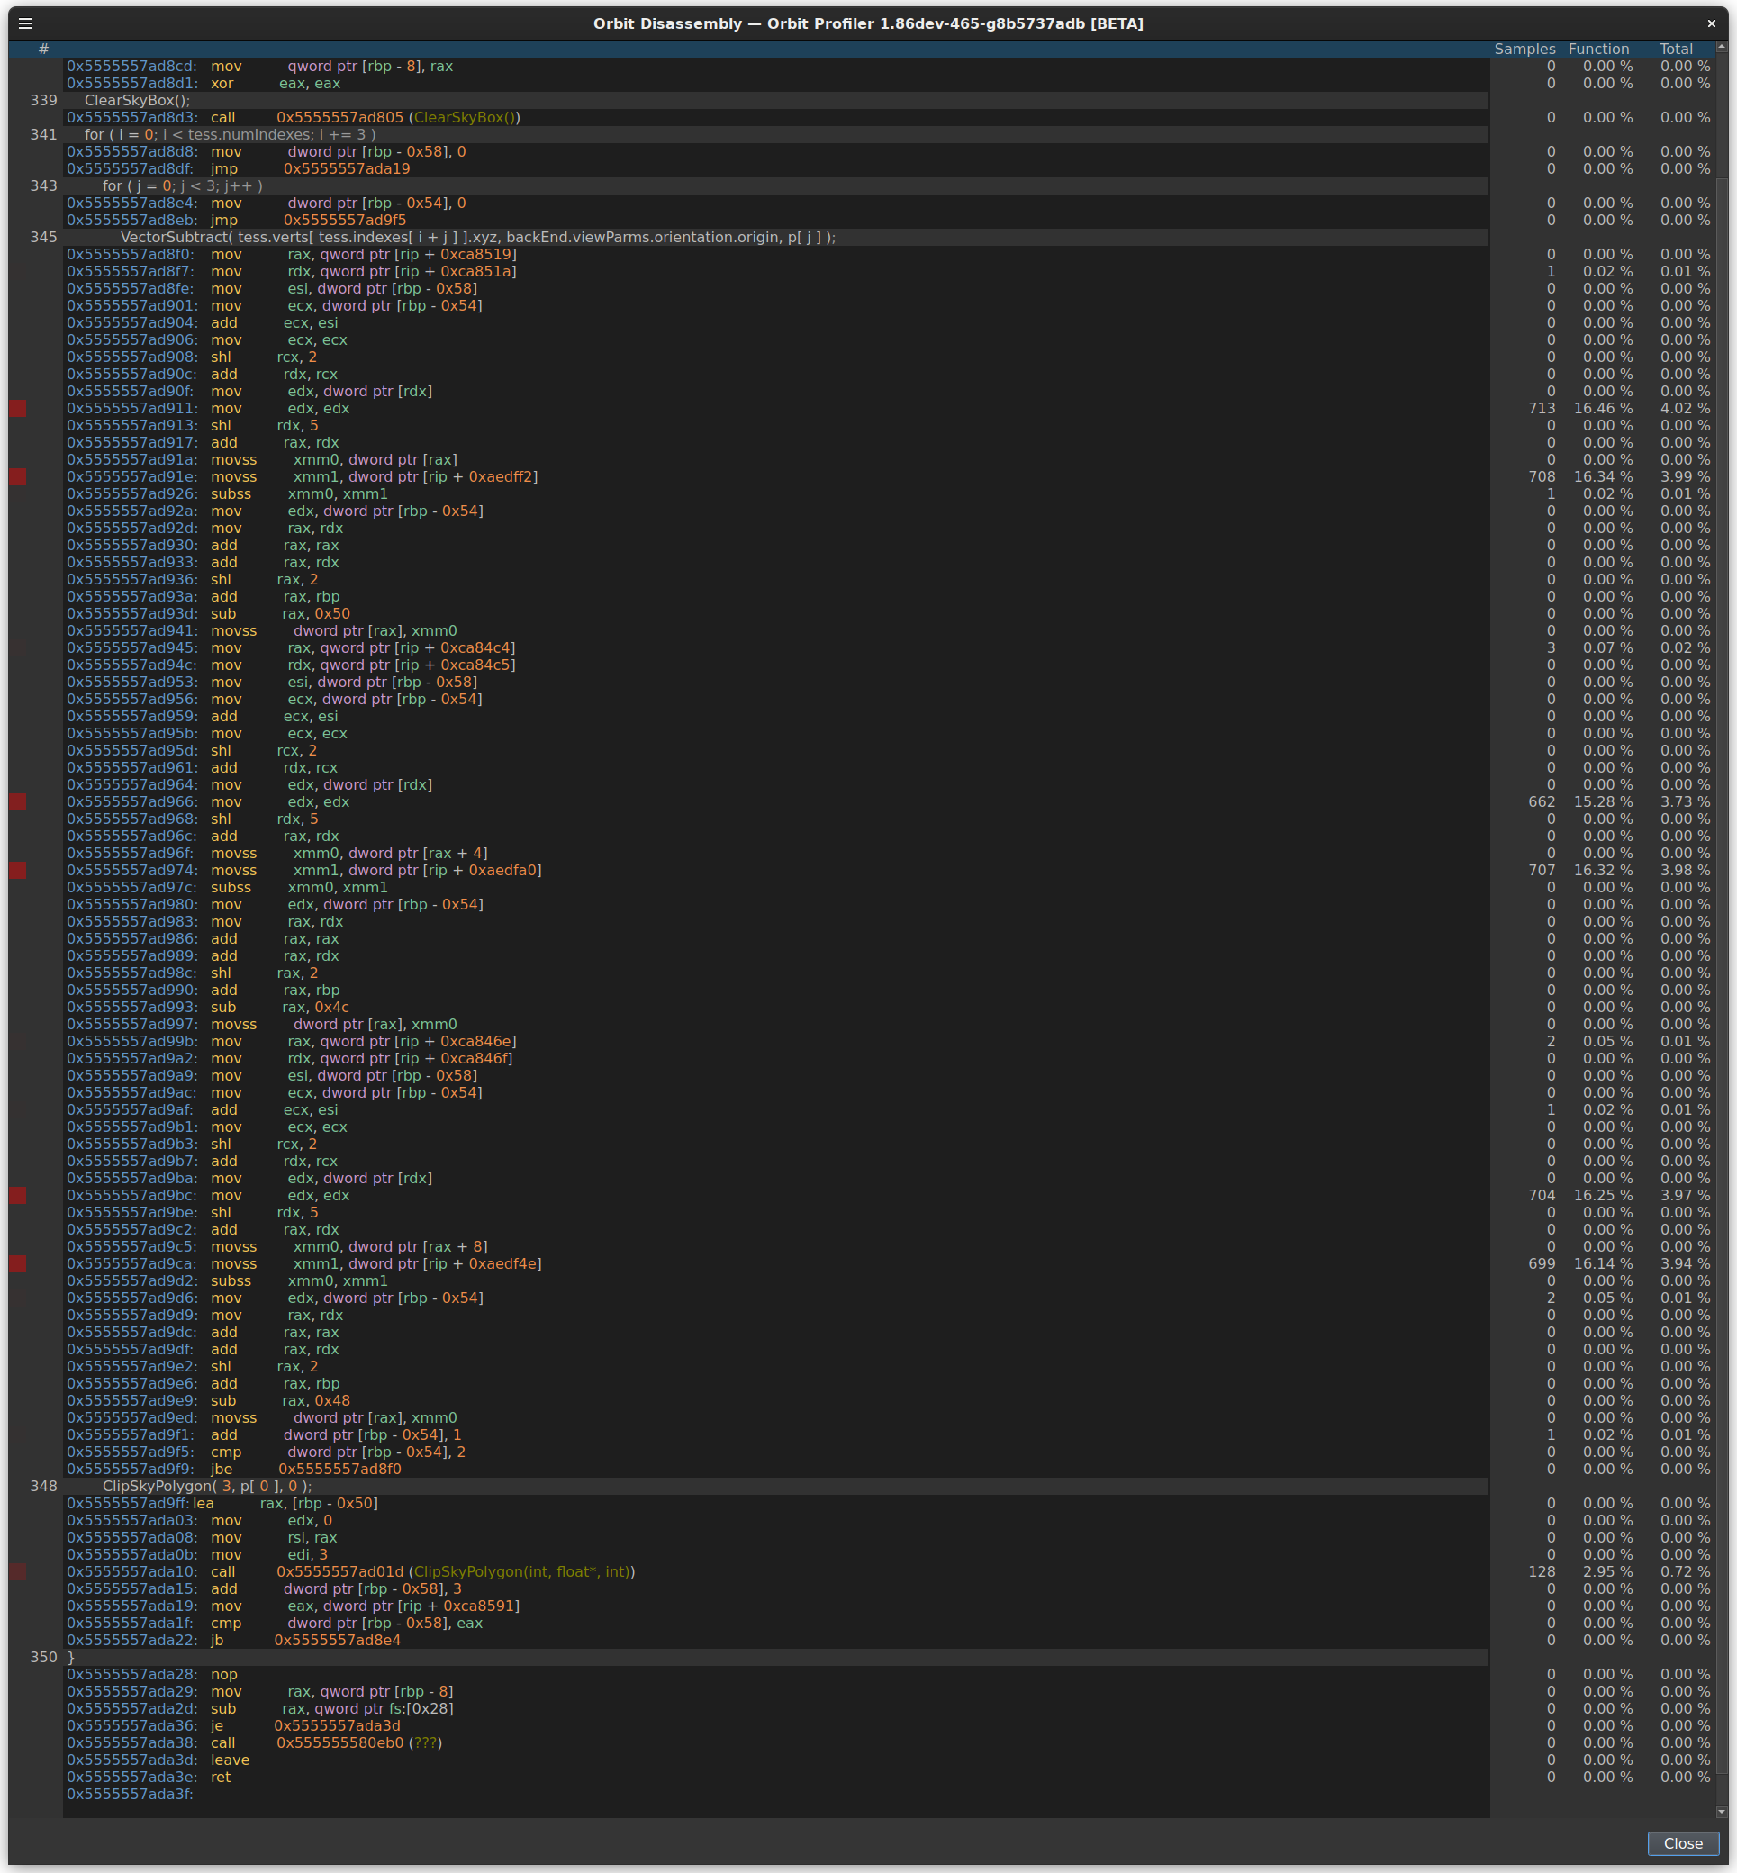Open the hamburger menu in the title bar
The image size is (1737, 1873).
click(x=24, y=23)
